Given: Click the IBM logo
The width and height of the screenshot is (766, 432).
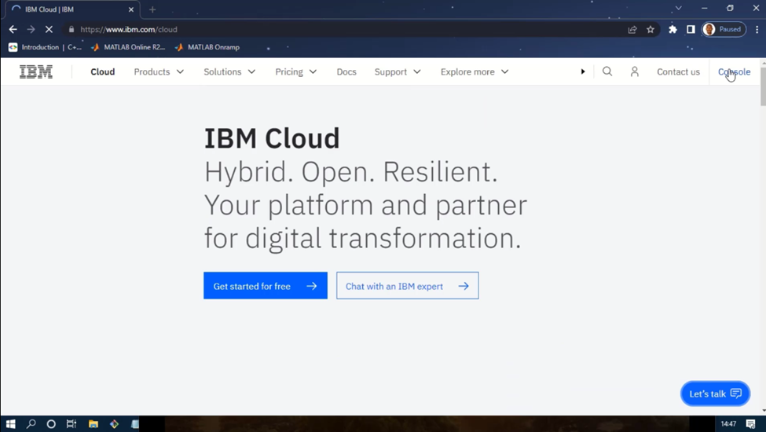Looking at the screenshot, I should click(35, 71).
